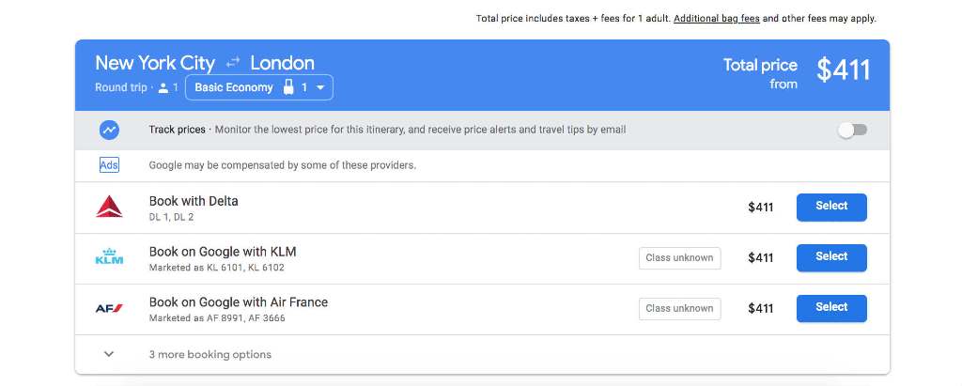Show the 3 more booking options row
The image size is (962, 386).
(x=210, y=354)
